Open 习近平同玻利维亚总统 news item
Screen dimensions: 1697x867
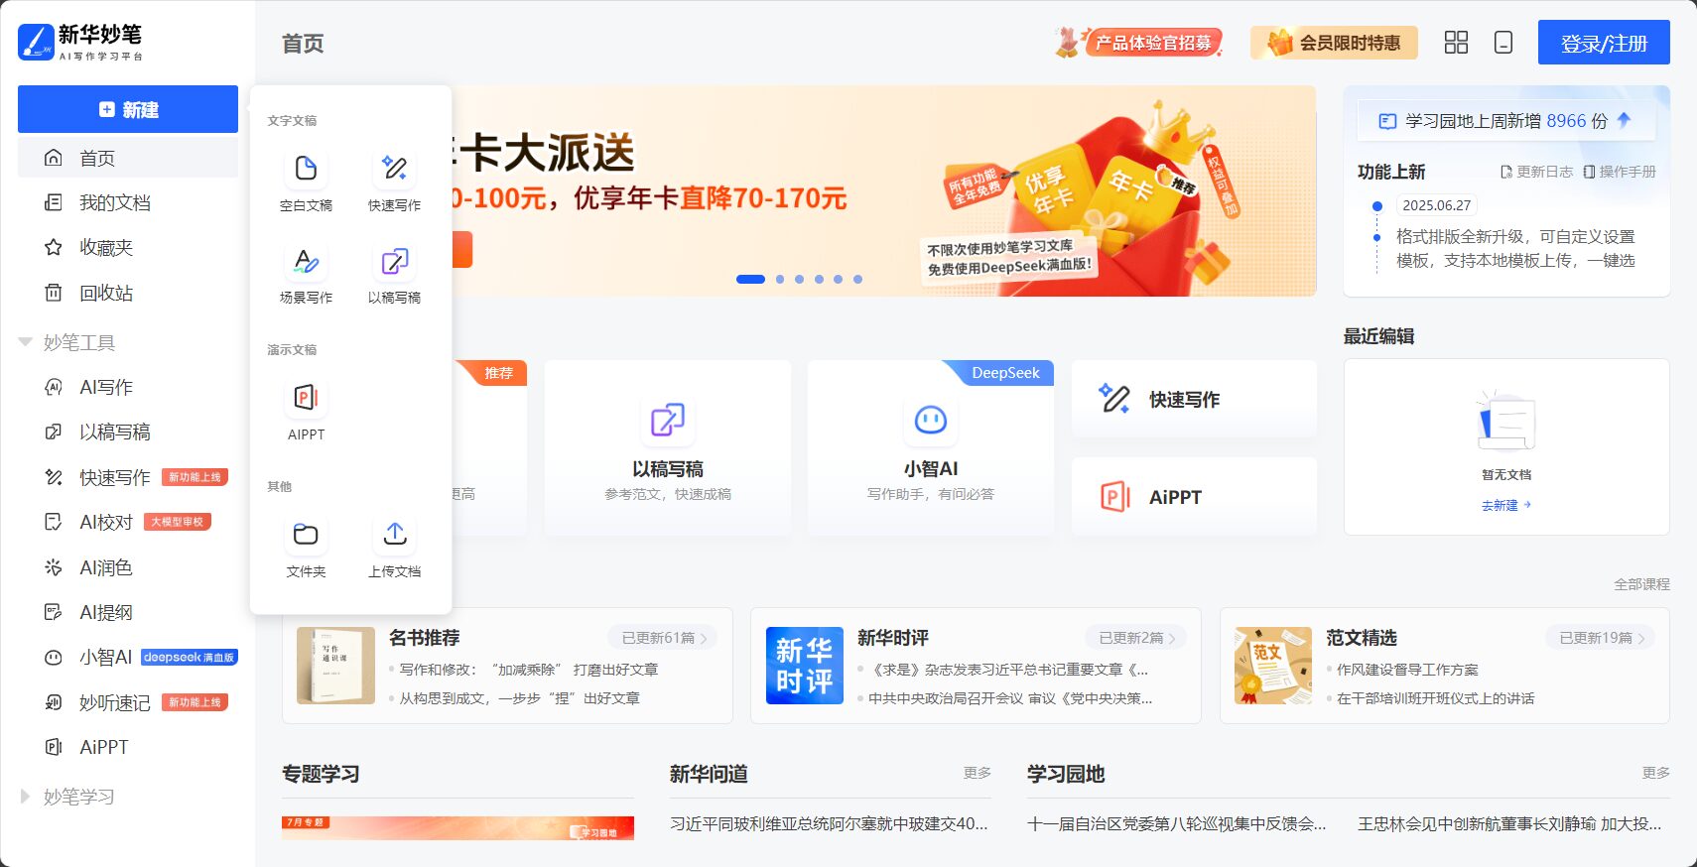829,823
